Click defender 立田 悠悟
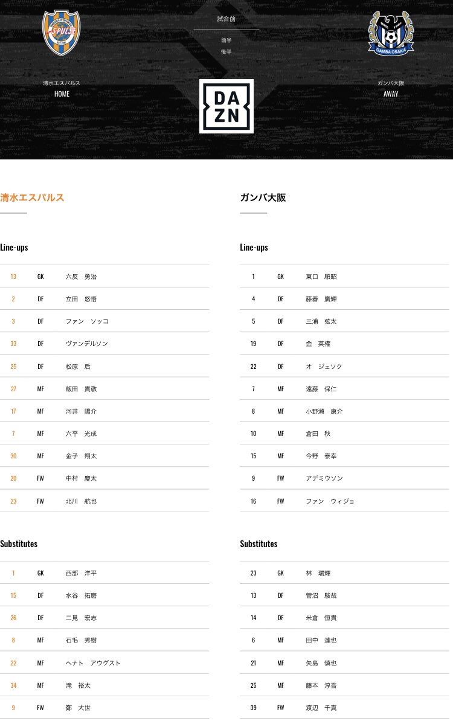453x721 pixels. pos(81,299)
